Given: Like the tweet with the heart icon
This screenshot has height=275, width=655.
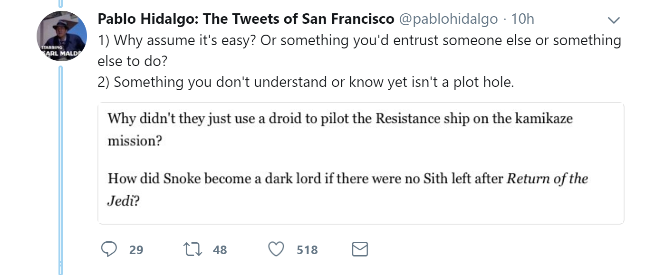Looking at the screenshot, I should tap(276, 249).
